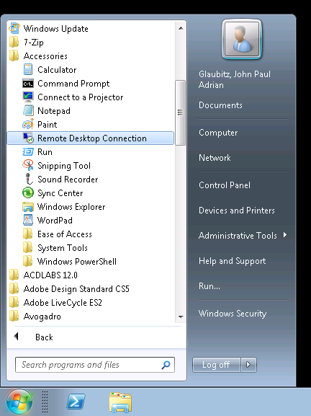Launch the Command Prompt icon
This screenshot has width=311, height=416.
pyautogui.click(x=28, y=84)
